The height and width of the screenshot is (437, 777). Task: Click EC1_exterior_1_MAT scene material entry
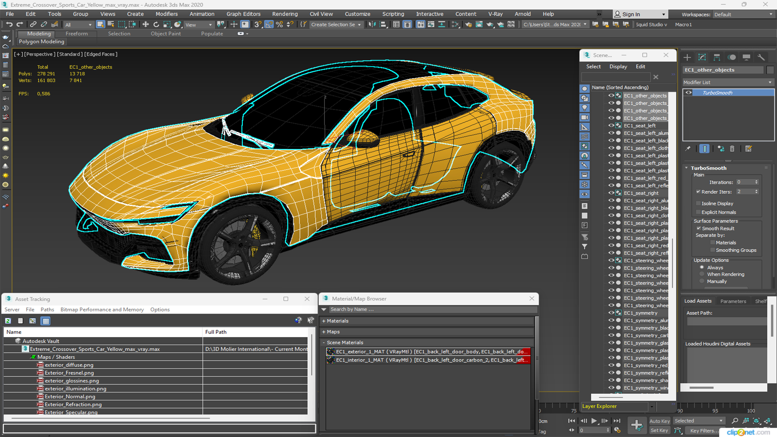pos(427,352)
